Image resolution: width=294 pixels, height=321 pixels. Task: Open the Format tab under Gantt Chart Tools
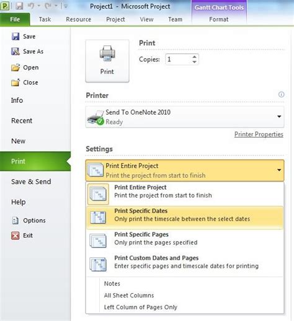pyautogui.click(x=219, y=19)
